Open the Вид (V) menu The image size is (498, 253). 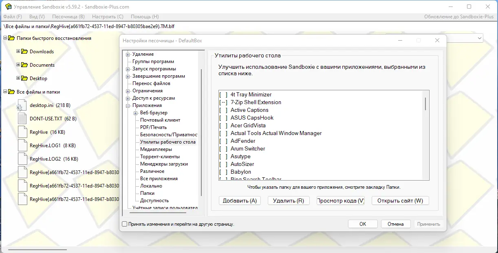37,17
